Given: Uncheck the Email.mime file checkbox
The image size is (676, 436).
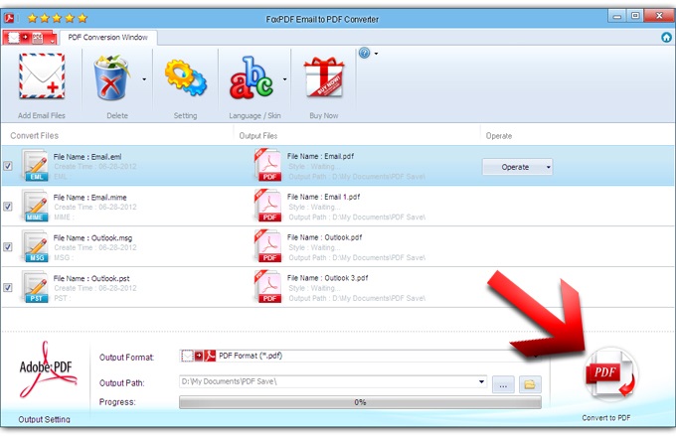Looking at the screenshot, I should 8,207.
